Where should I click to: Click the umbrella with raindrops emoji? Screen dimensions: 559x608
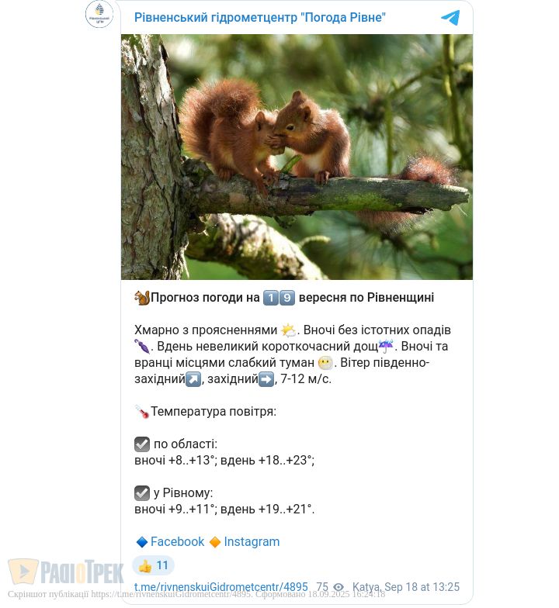click(386, 346)
